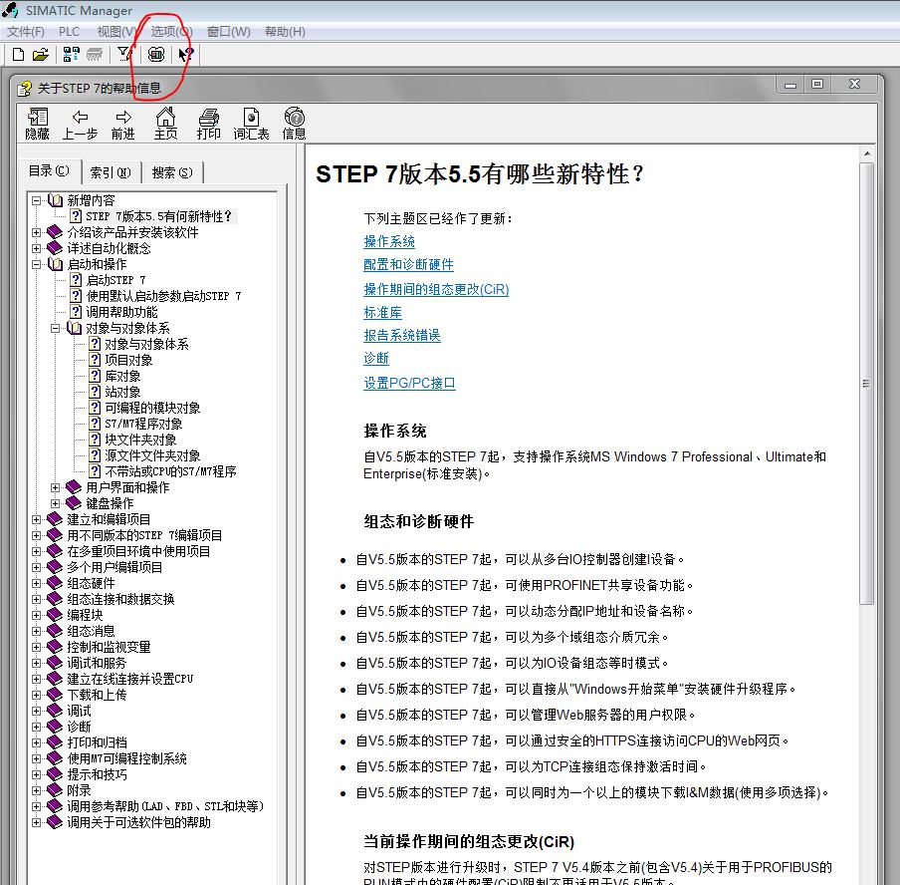900x885 pixels.
Task: Expand the 用户界面和操作 tree node
Action: 56,487
